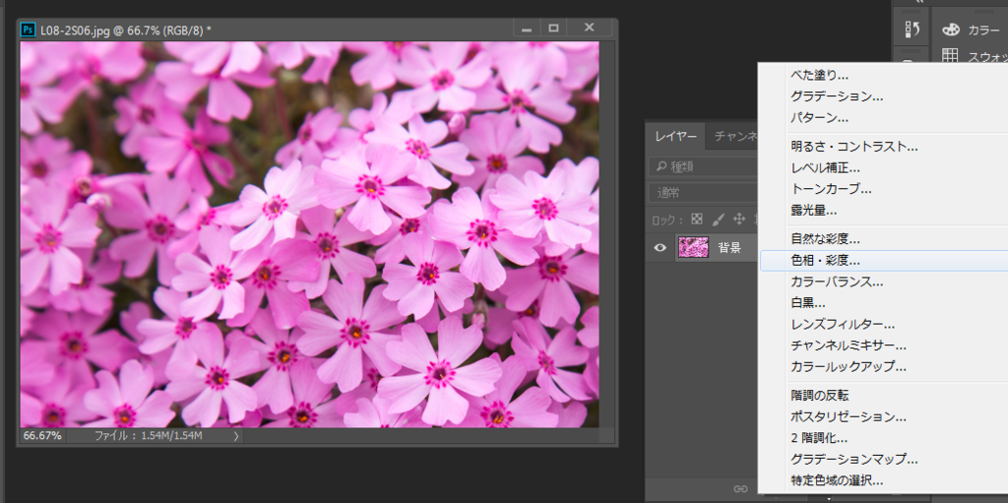Open the カラー (Color) panel icon
The width and height of the screenshot is (1008, 503).
pos(951,30)
